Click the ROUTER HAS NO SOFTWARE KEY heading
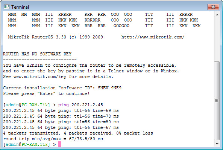This screenshot has width=223, height=150. tap(37, 54)
